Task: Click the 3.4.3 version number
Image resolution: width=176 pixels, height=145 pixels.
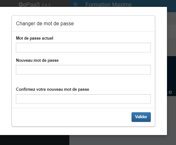Action: tap(46, 5)
